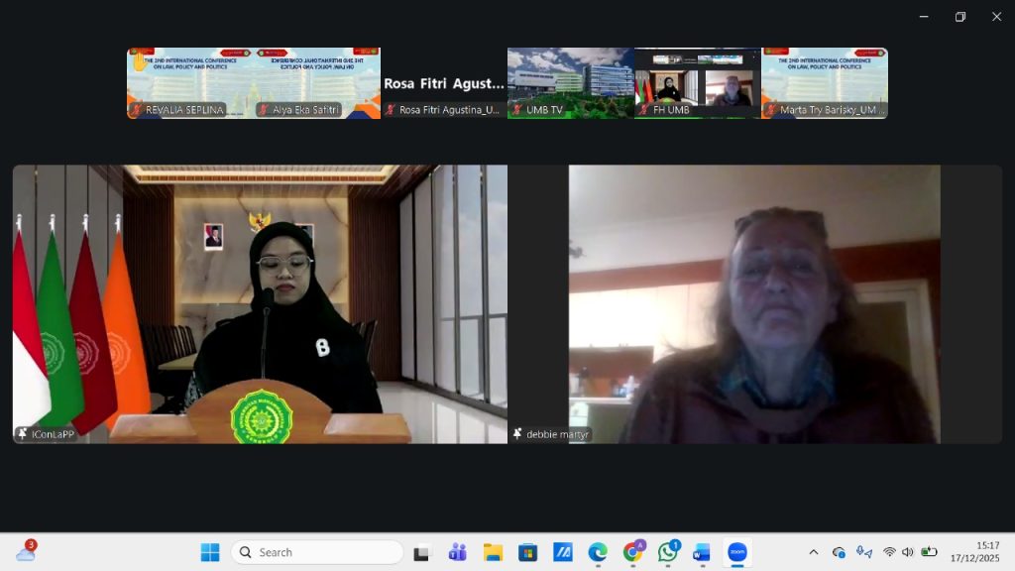This screenshot has height=571, width=1015.
Task: Open the Zoom app in the taskbar
Action: [736, 552]
